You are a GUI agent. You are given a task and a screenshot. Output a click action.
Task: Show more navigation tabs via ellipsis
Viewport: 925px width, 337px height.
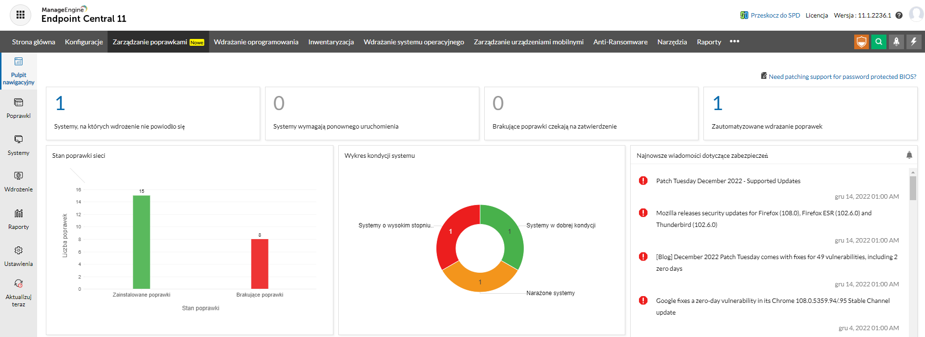735,41
